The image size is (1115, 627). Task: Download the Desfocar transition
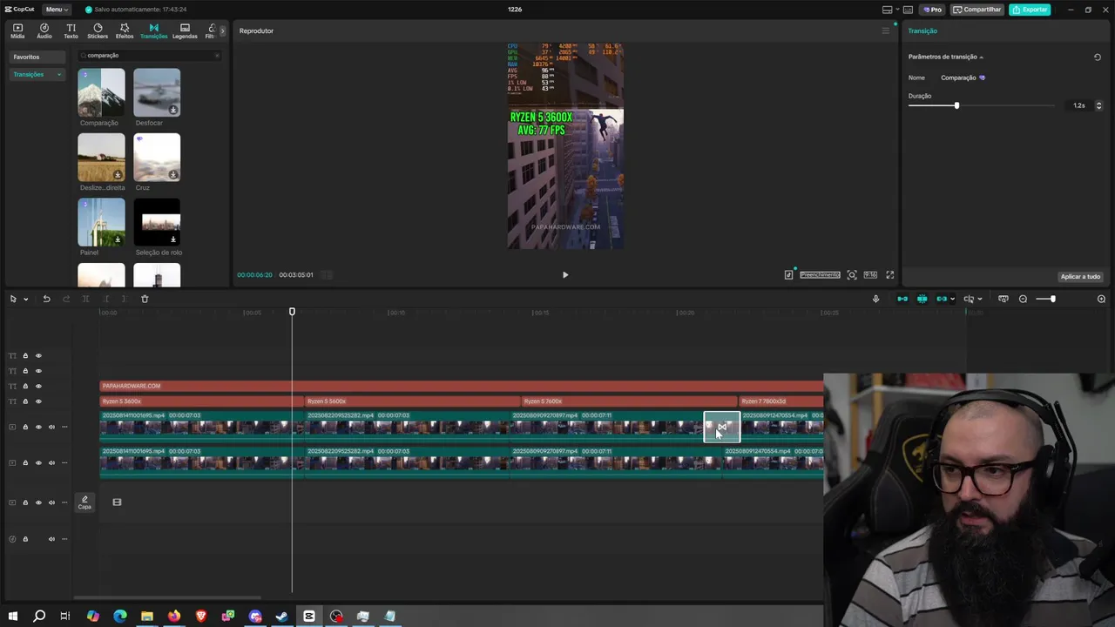click(173, 110)
